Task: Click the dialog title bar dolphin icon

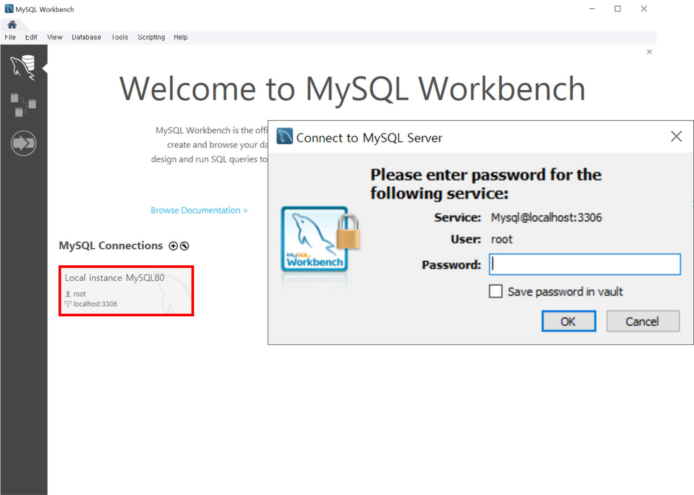Action: click(x=285, y=136)
